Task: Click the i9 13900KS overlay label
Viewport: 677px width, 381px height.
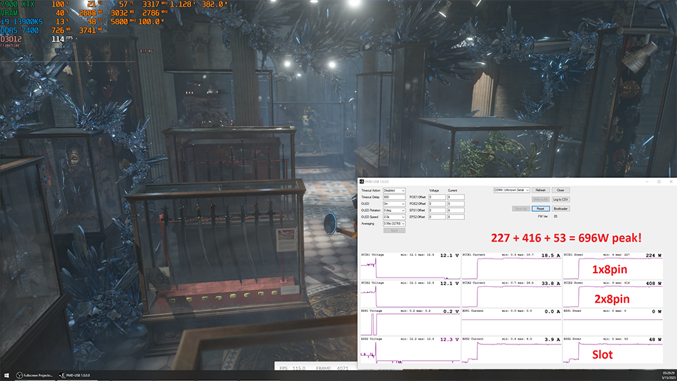Action: point(22,22)
